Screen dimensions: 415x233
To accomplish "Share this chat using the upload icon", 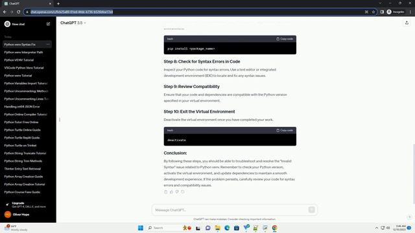I will 407,23.
